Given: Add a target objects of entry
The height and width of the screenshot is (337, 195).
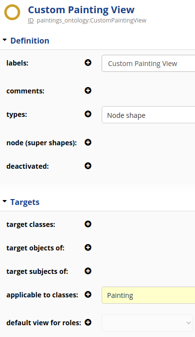Looking at the screenshot, I should [x=88, y=247].
